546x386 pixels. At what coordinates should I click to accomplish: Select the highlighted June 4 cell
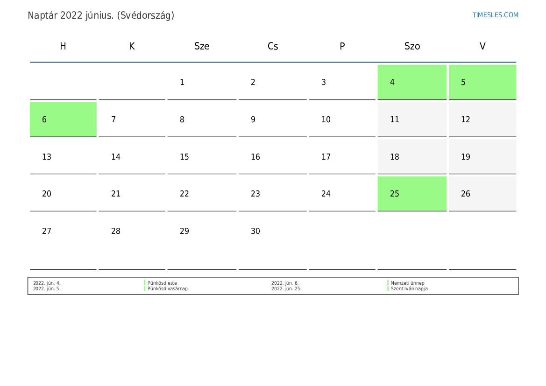point(411,82)
